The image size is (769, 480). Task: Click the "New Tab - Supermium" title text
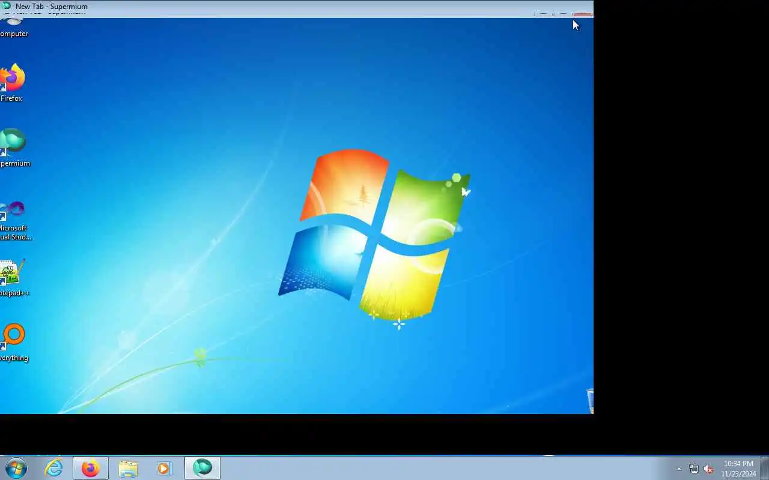pyautogui.click(x=52, y=7)
